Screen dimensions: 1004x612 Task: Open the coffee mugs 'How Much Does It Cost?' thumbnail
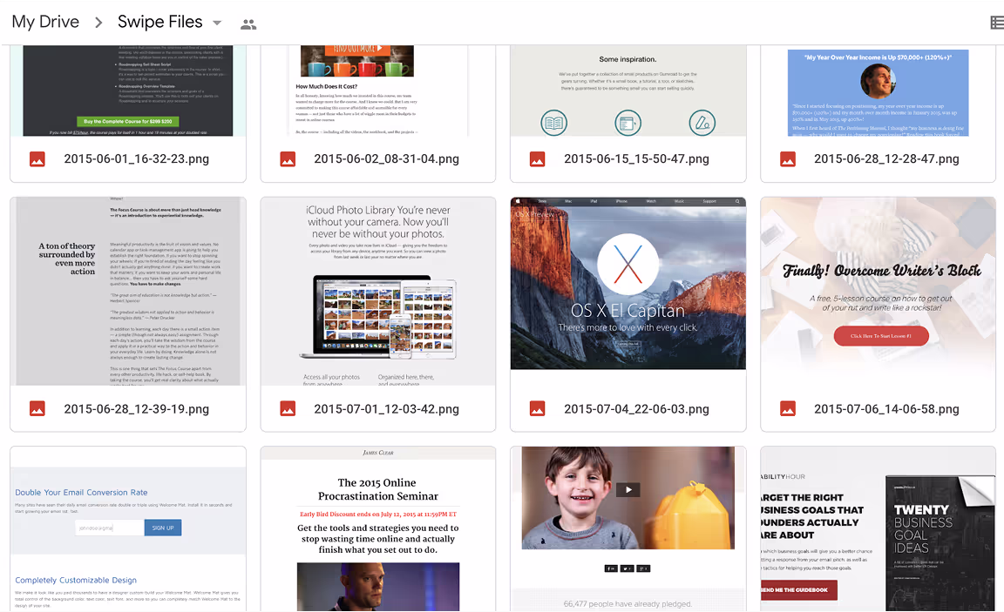[377, 91]
